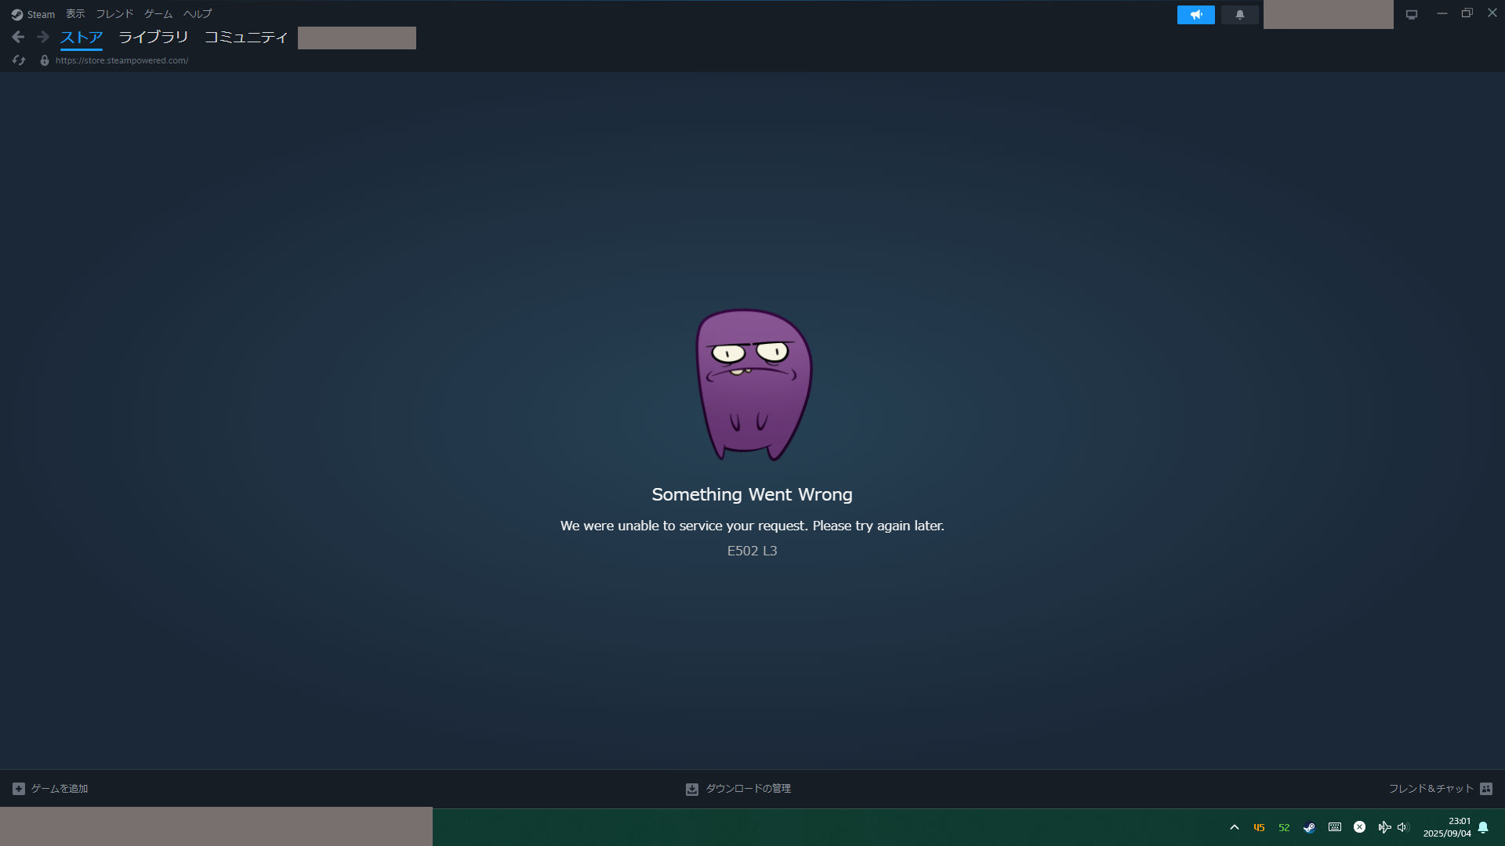
Task: Open the Manage Downloads (ダウンロードの管理) link
Action: (748, 789)
